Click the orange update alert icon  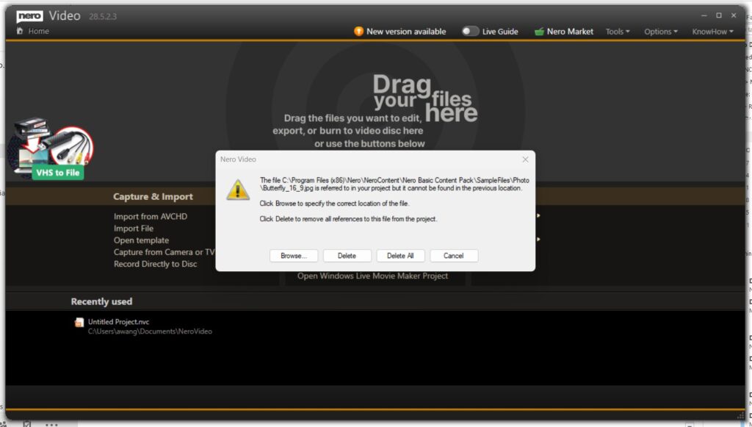tap(358, 31)
